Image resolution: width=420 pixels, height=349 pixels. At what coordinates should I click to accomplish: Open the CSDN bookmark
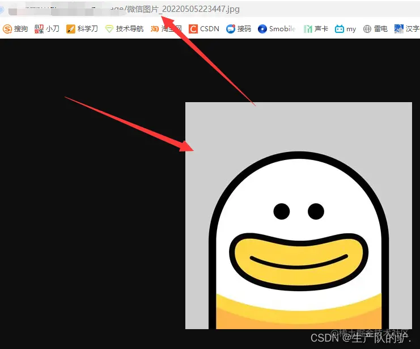pyautogui.click(x=204, y=29)
